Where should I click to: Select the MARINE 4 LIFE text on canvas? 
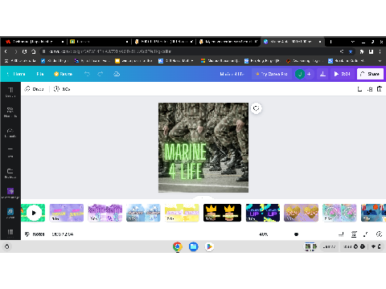tap(186, 161)
